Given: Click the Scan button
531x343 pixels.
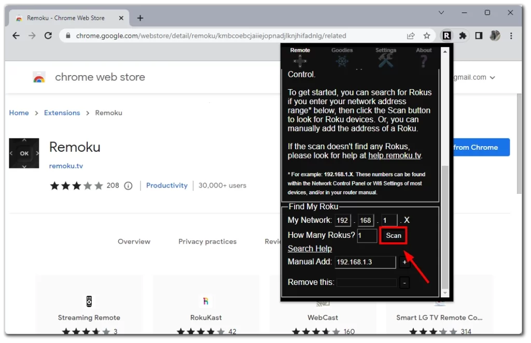Looking at the screenshot, I should click(x=394, y=235).
